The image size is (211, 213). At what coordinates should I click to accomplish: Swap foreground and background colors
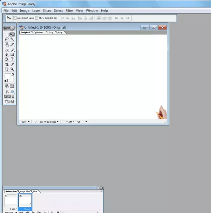[13, 74]
